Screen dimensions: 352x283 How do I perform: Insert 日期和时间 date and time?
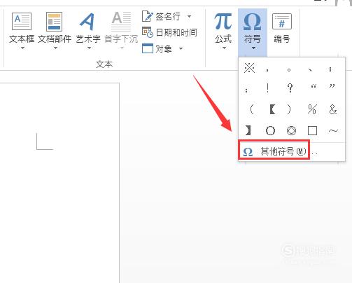click(x=169, y=32)
